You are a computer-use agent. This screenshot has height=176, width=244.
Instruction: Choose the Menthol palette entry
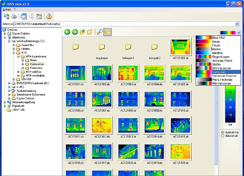click(218, 53)
